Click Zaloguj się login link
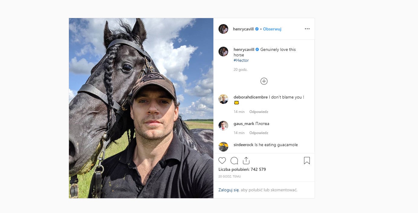The image size is (418, 213). point(229,190)
